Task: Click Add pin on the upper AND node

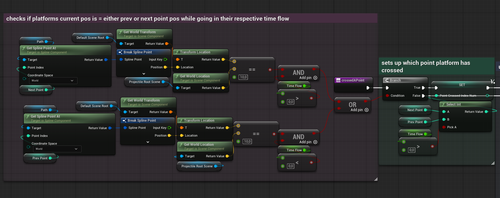Action: 315,78
